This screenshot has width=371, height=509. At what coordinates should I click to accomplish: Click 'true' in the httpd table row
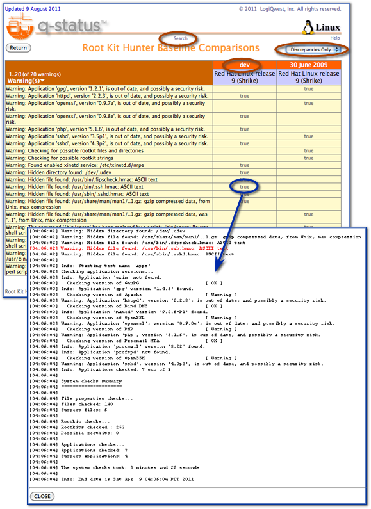[245, 96]
